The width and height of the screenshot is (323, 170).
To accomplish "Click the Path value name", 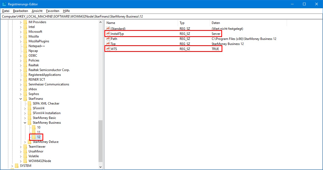I will [x=114, y=39].
